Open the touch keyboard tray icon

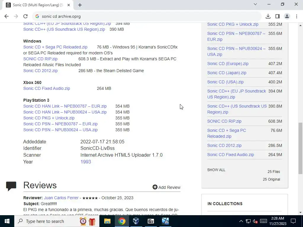tap(263, 221)
